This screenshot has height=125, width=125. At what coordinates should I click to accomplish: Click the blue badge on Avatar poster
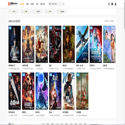pos(78,28)
